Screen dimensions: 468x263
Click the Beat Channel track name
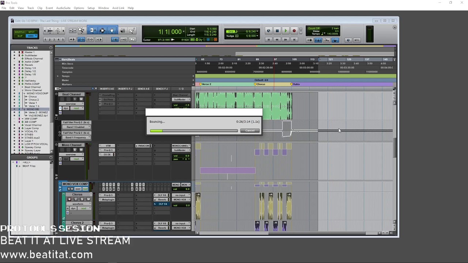[71, 94]
